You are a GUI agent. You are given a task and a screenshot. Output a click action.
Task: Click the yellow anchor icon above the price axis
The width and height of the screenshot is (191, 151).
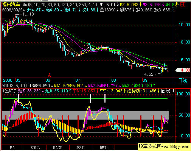click(x=177, y=5)
